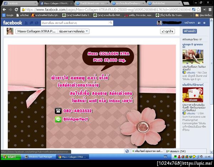This screenshot has width=214, height=167.
Task: Click poker ad title link
Action: [193, 85]
